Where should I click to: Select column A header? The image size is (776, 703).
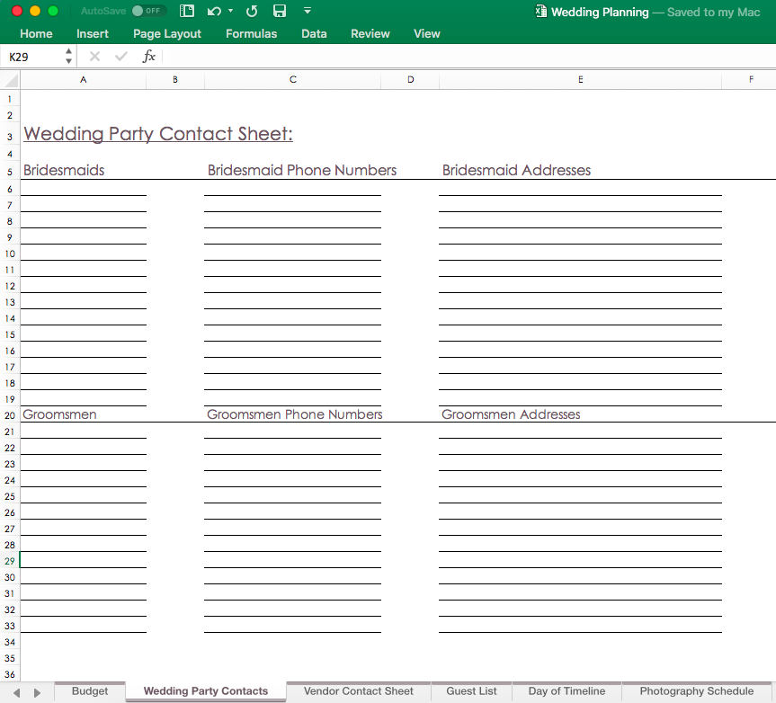click(83, 80)
